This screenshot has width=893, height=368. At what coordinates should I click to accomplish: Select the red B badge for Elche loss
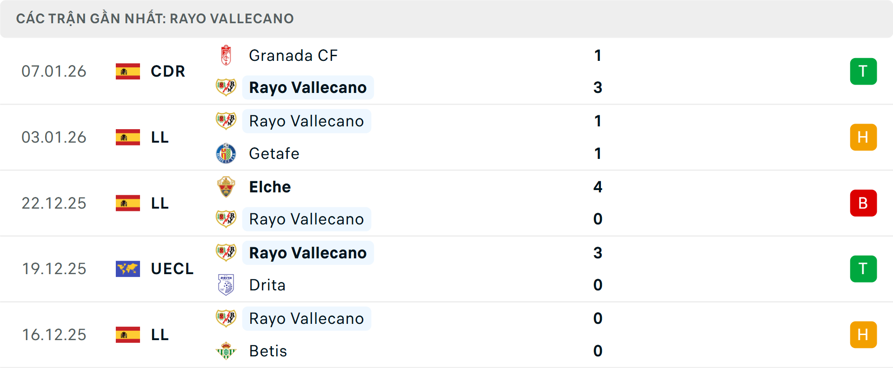[x=863, y=203]
